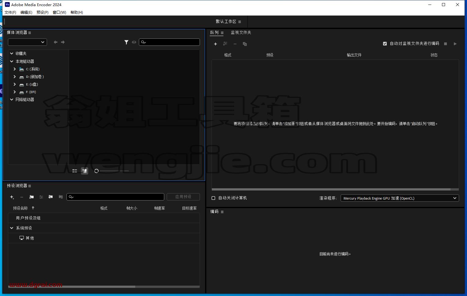The width and height of the screenshot is (467, 296).
Task: Open the preset browser panel menu icon
Action: coord(30,186)
